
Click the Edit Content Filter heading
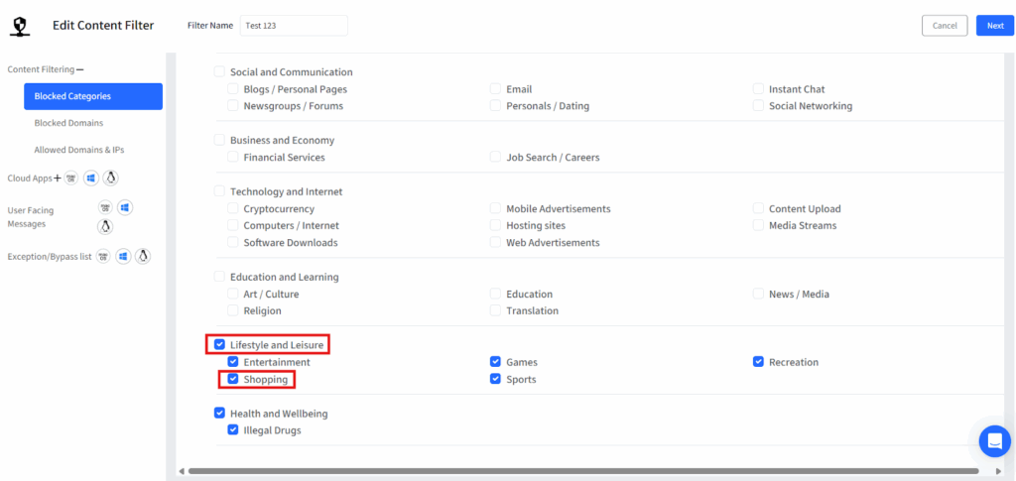click(x=103, y=25)
